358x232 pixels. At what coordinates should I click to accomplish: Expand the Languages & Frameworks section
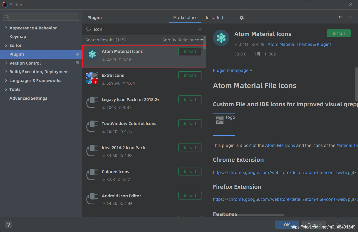(6, 80)
